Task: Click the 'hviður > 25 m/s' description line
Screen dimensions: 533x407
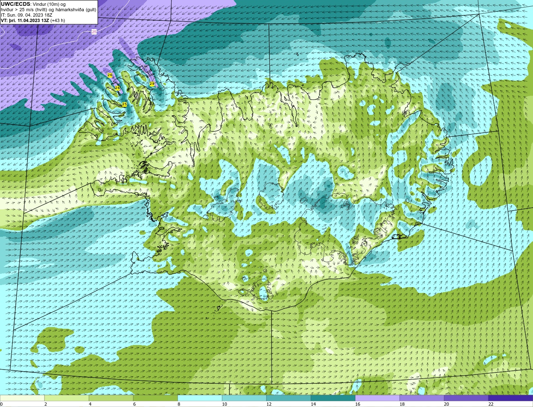Action: click(x=48, y=10)
